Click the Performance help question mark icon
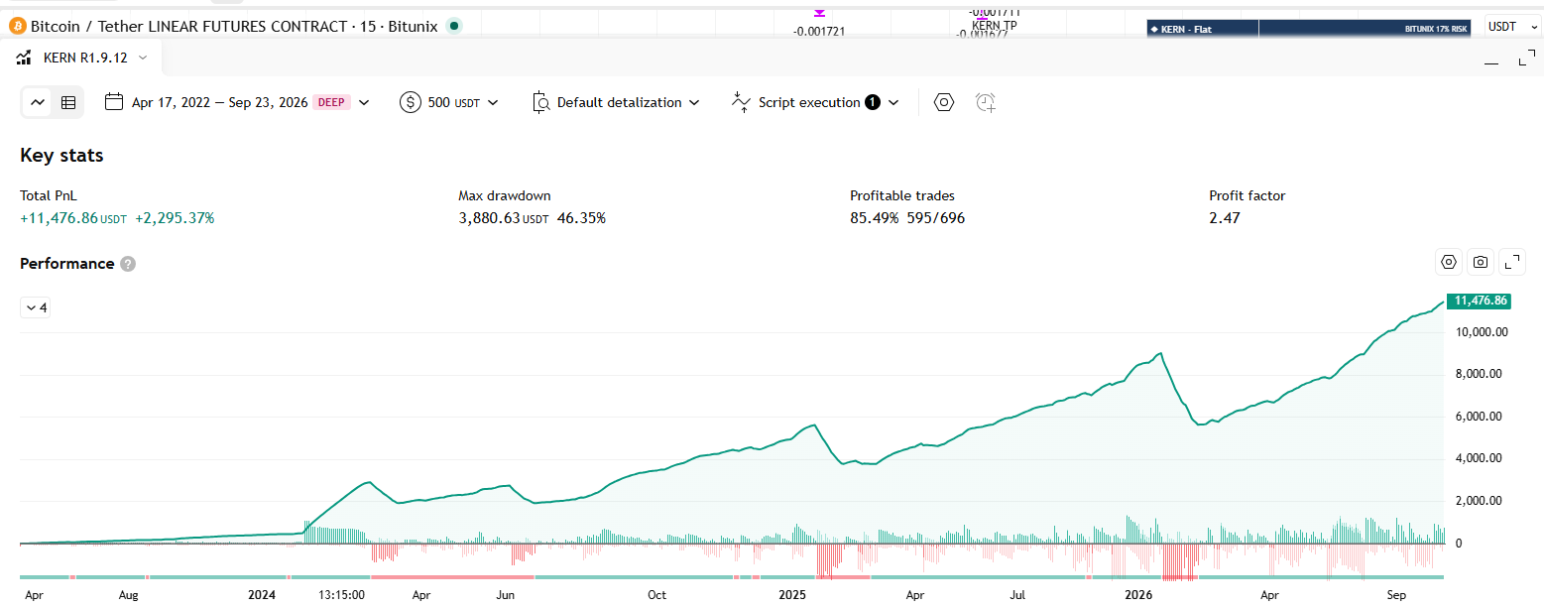The width and height of the screenshot is (1544, 608). tap(128, 264)
